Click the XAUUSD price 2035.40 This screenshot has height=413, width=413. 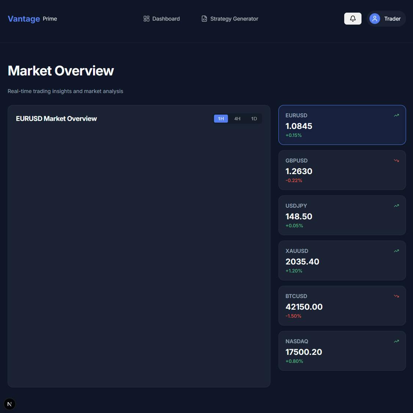tap(302, 262)
